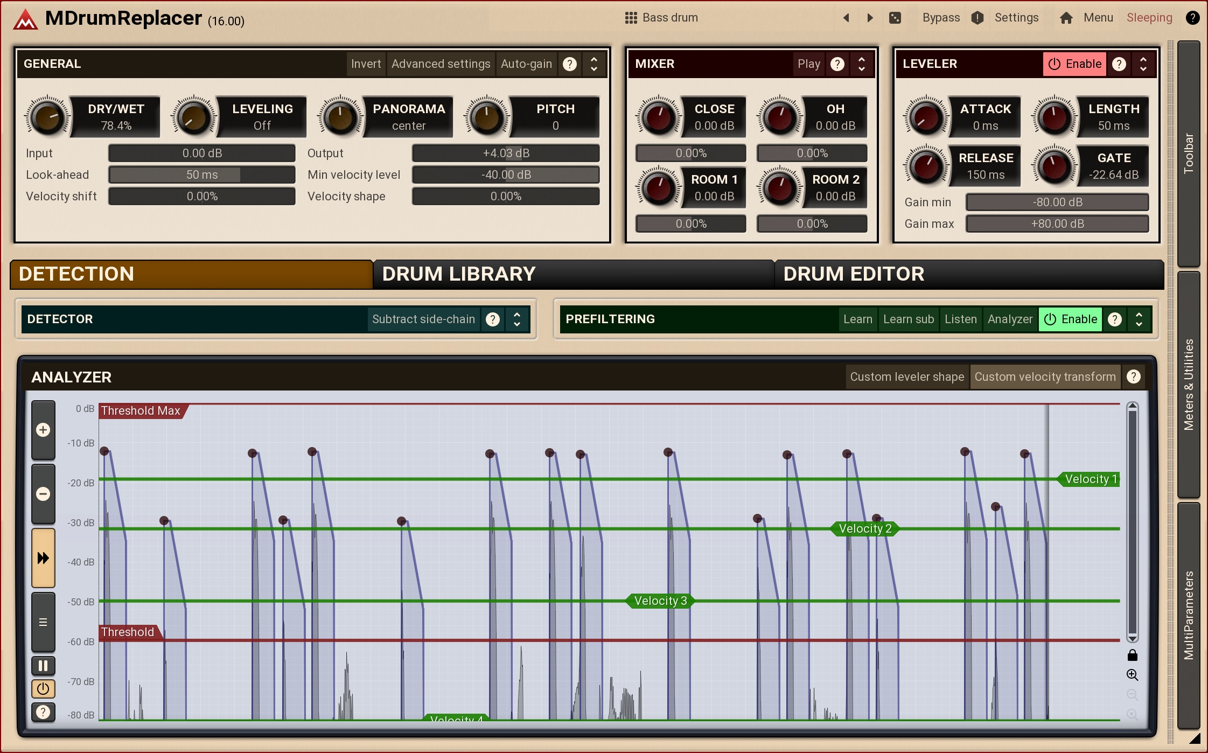Viewport: 1208px width, 753px height.
Task: Go to previous preset arrow
Action: tap(846, 18)
